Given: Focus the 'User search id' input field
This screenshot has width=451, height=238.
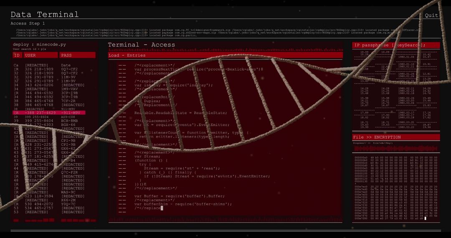Looking at the screenshot, I should (29, 49).
